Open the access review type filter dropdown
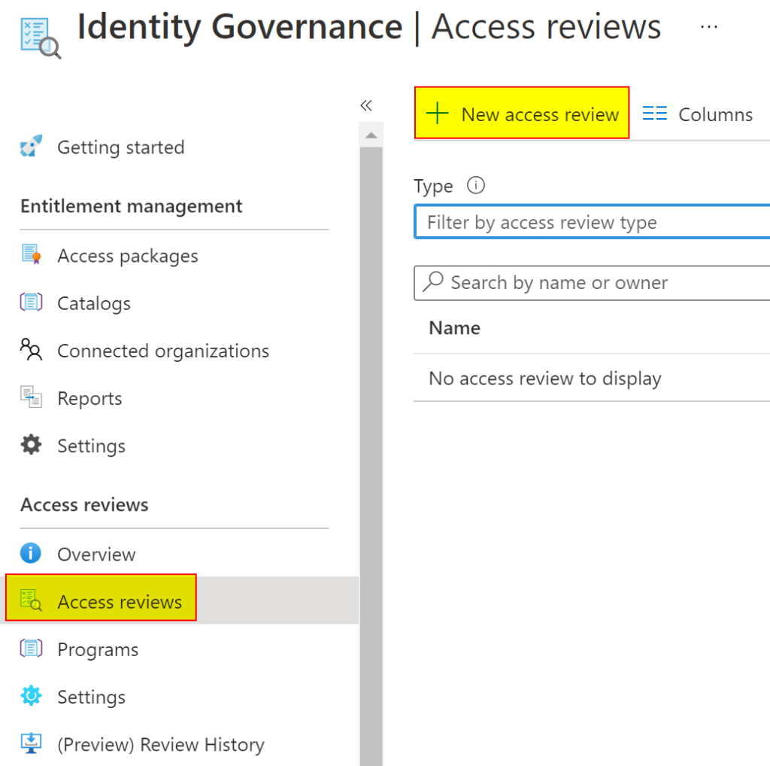Image resolution: width=770 pixels, height=766 pixels. [x=594, y=221]
